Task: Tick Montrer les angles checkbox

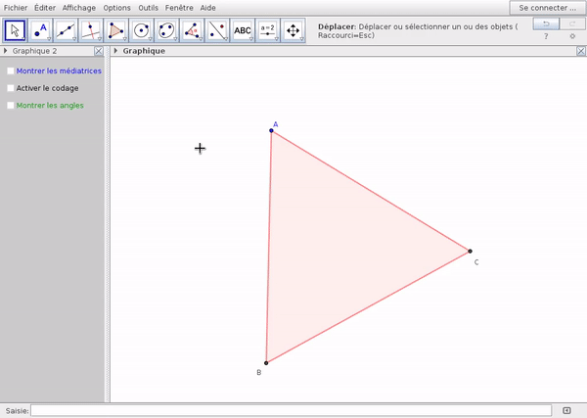Action: pos(11,106)
